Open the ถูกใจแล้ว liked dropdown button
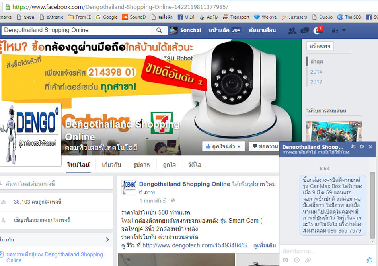Viewport: 378px width, 266px height. pos(223,146)
